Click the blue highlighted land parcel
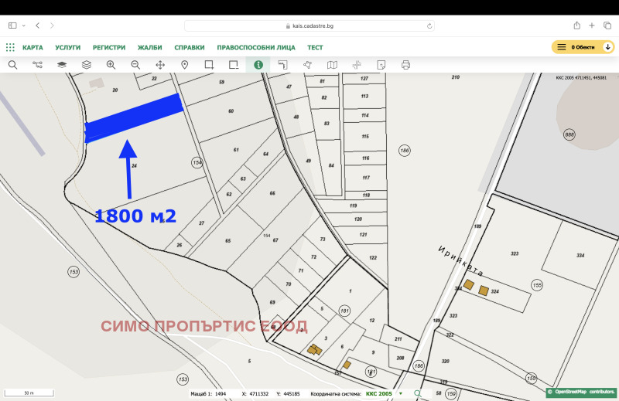 coord(133,117)
